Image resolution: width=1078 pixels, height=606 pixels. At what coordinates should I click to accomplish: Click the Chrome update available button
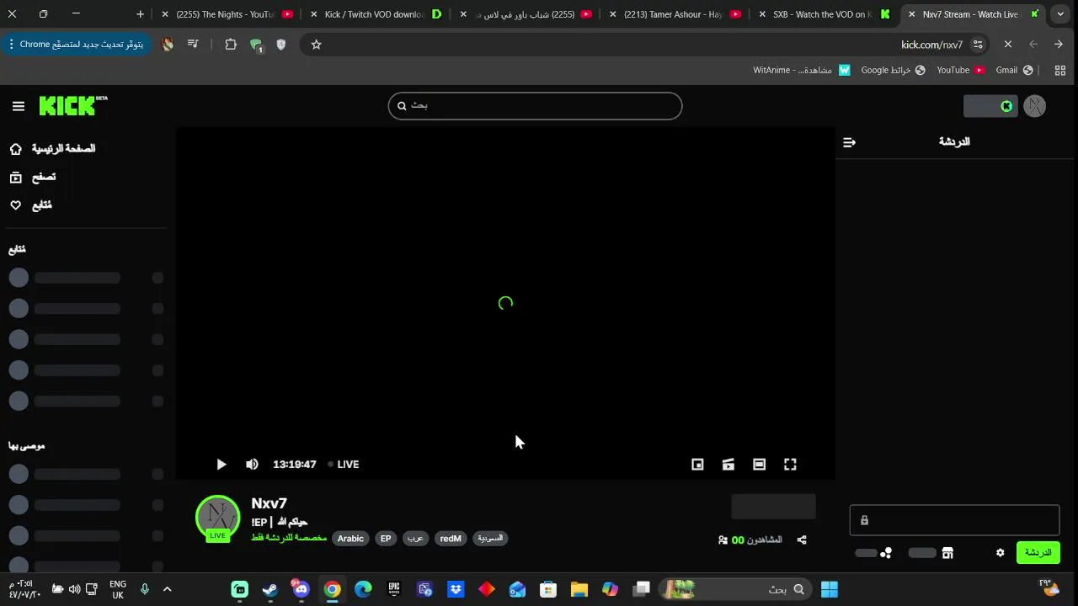[76, 45]
